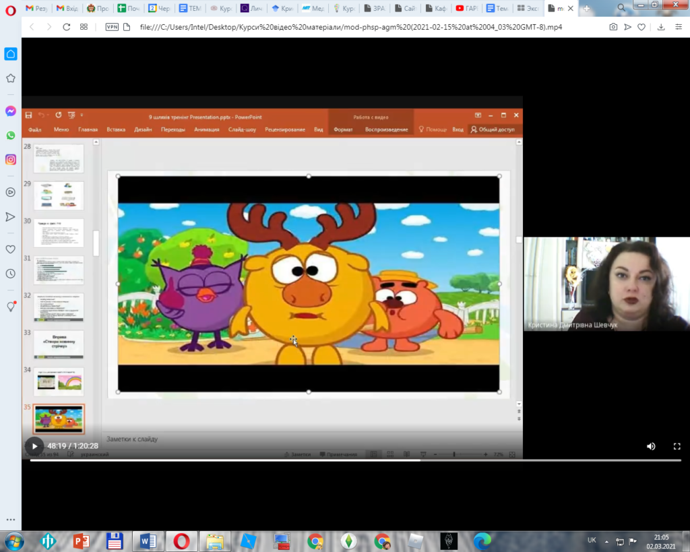Switch to the "Мед" tab

click(313, 8)
